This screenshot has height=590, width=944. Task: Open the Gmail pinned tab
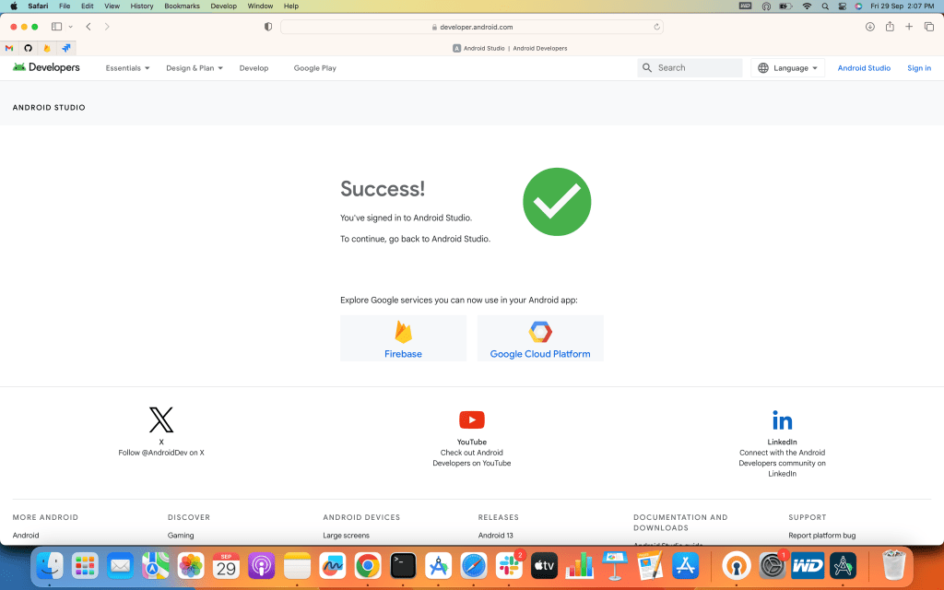(9, 48)
